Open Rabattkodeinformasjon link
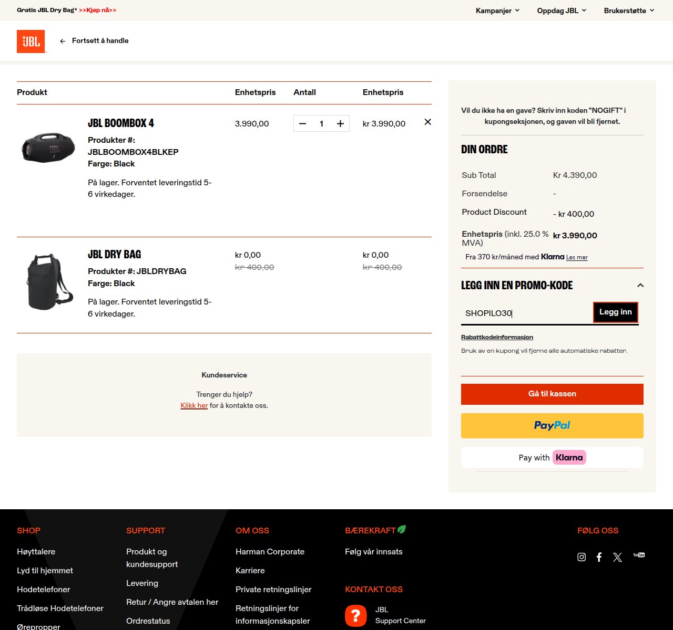673x630 pixels. tap(497, 337)
